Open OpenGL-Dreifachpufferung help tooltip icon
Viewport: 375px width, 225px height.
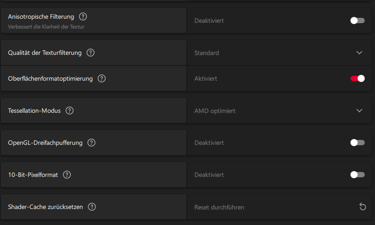click(91, 143)
